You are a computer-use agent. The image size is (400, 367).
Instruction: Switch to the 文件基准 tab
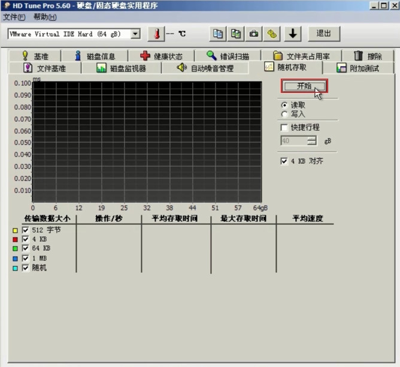45,68
